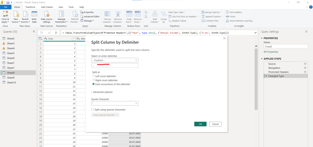This screenshot has width=313, height=147.
Task: Enable Split using special characters checkbox
Action: pyautogui.click(x=93, y=109)
